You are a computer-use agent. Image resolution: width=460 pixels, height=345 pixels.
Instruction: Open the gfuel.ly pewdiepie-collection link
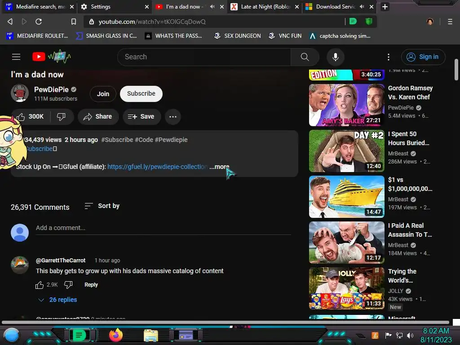pyautogui.click(x=157, y=167)
